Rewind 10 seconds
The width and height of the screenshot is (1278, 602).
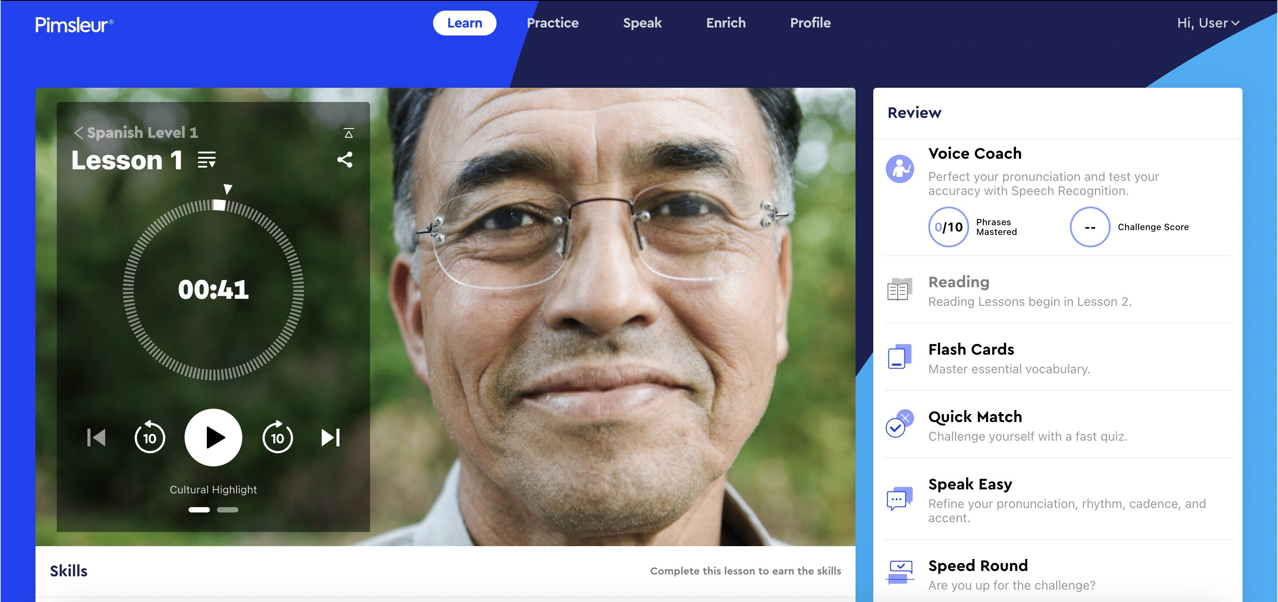click(150, 438)
